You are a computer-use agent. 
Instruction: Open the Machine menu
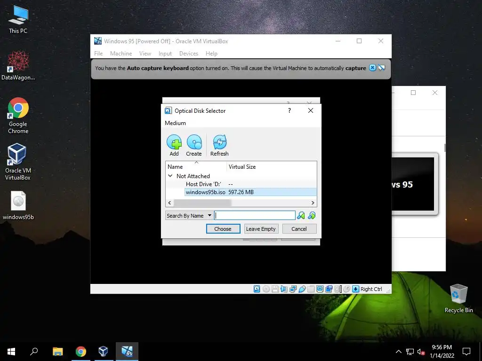click(121, 54)
